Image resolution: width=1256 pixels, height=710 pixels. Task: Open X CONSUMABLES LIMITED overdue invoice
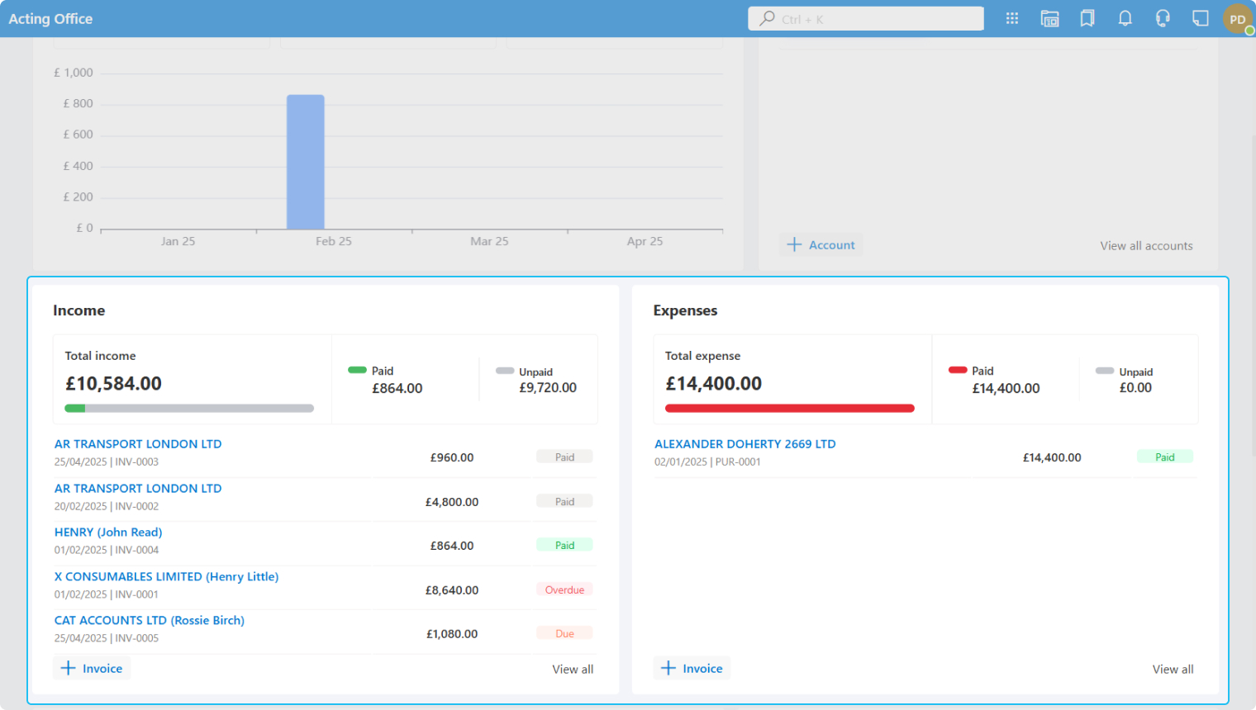point(166,576)
